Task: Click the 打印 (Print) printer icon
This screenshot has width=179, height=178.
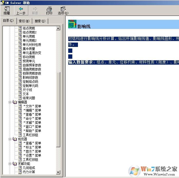Action: pos(49,9)
